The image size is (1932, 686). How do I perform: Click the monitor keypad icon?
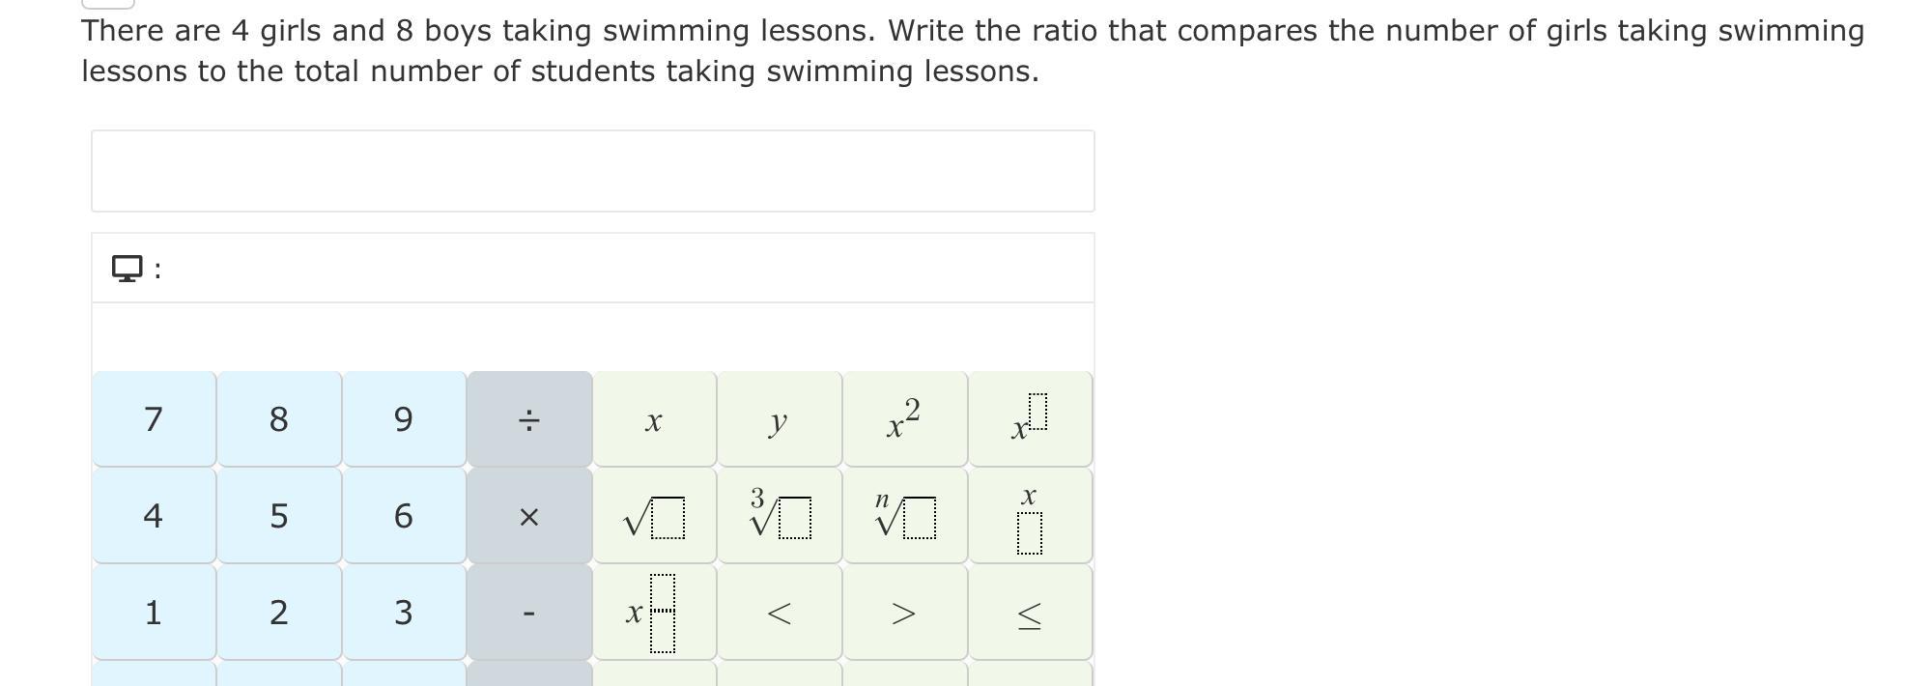pos(127,268)
